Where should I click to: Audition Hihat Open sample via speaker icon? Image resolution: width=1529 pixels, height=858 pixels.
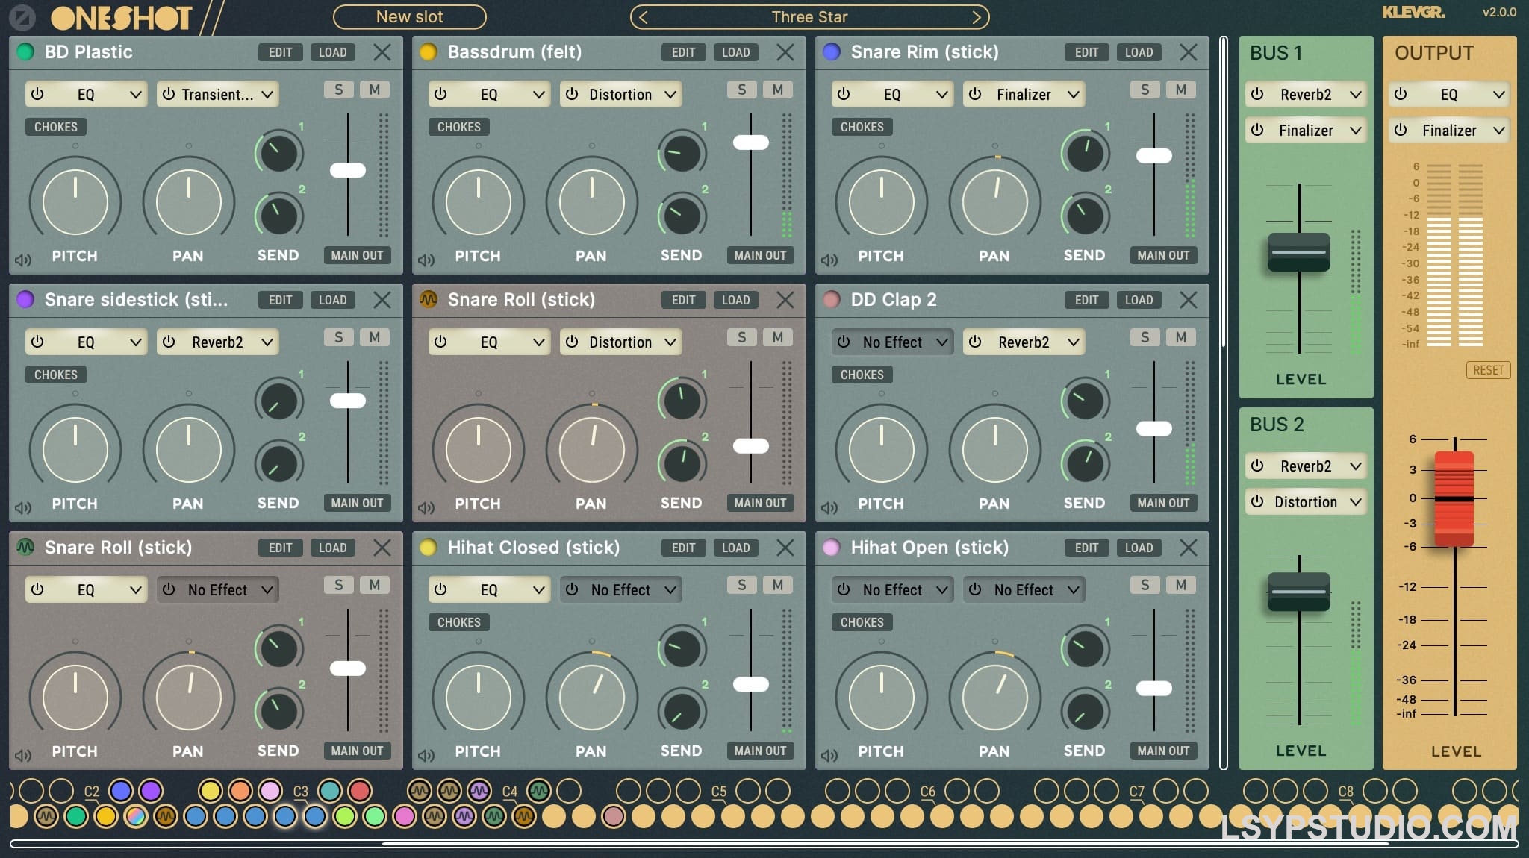(x=829, y=756)
